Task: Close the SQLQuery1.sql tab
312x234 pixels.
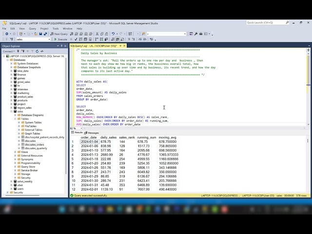Action: [124, 46]
